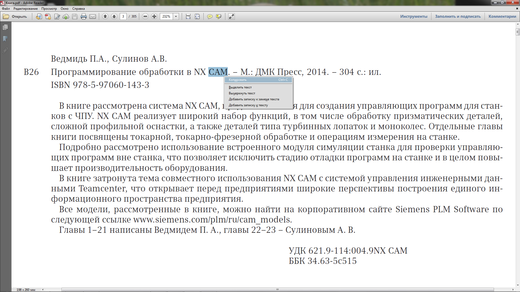Add a sticky note comment

click(x=210, y=16)
